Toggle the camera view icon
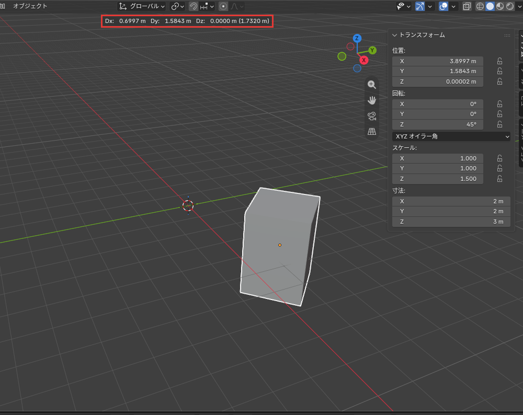The height and width of the screenshot is (415, 523). tap(371, 116)
